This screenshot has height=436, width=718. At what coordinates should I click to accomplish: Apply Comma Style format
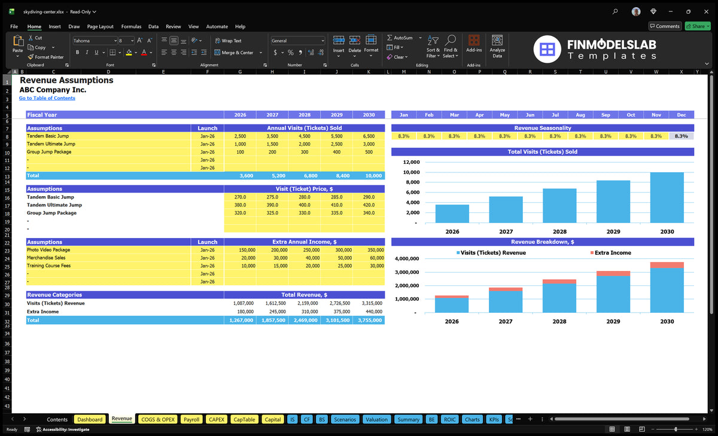(299, 53)
